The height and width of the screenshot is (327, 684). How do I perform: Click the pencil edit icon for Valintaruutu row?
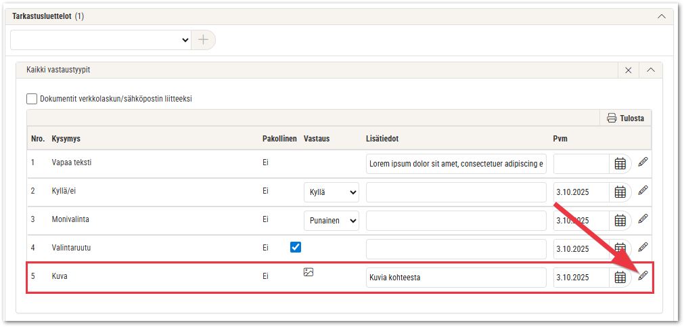(643, 247)
